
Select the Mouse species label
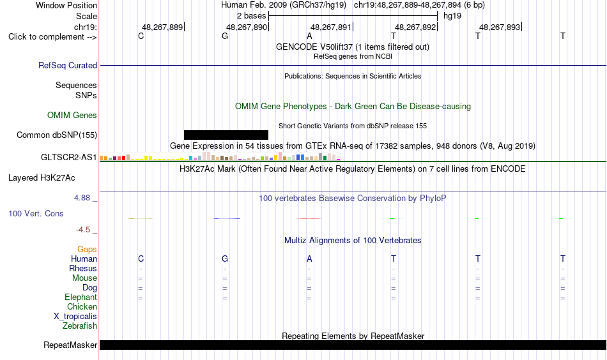85,278
